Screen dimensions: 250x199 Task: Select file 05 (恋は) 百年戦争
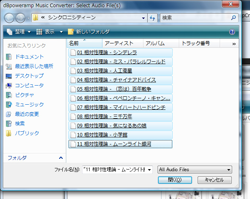120,89
